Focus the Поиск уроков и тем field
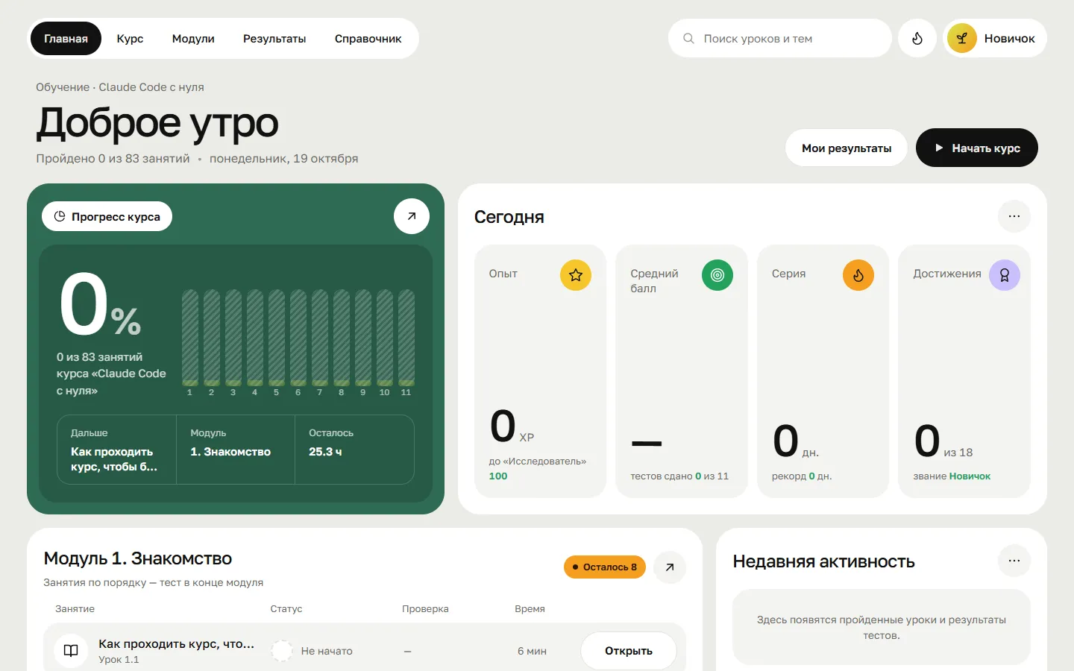1074x671 pixels. (x=780, y=38)
